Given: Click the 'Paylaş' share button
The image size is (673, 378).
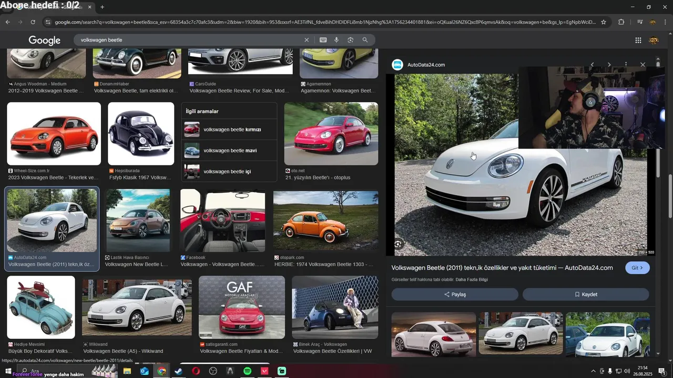Looking at the screenshot, I should [455, 295].
